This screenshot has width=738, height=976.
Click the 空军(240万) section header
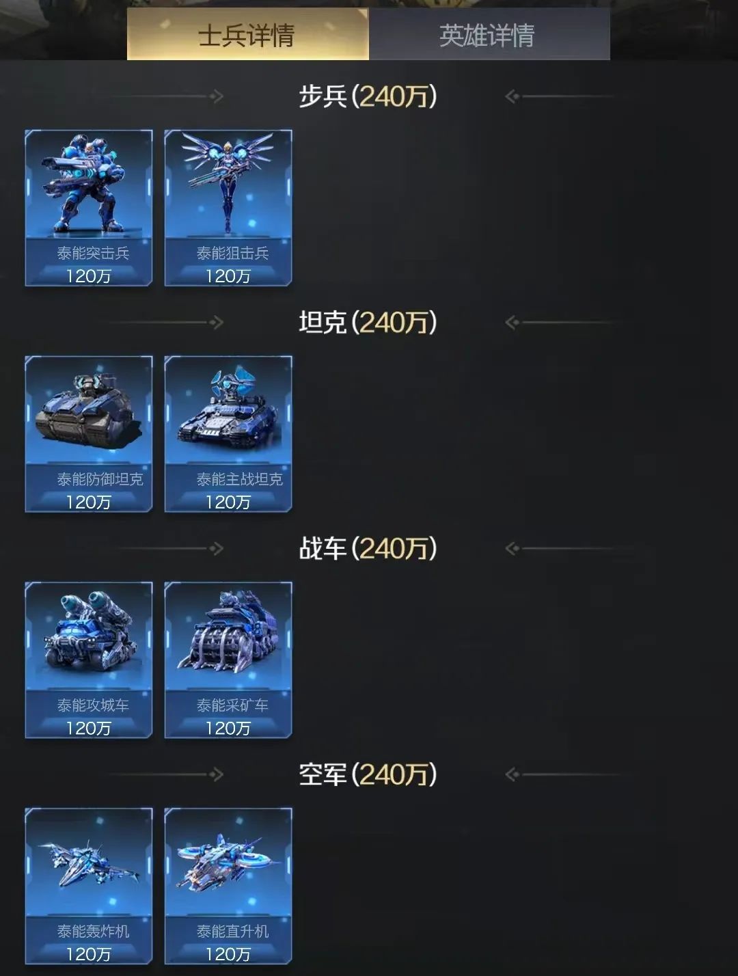tap(368, 775)
